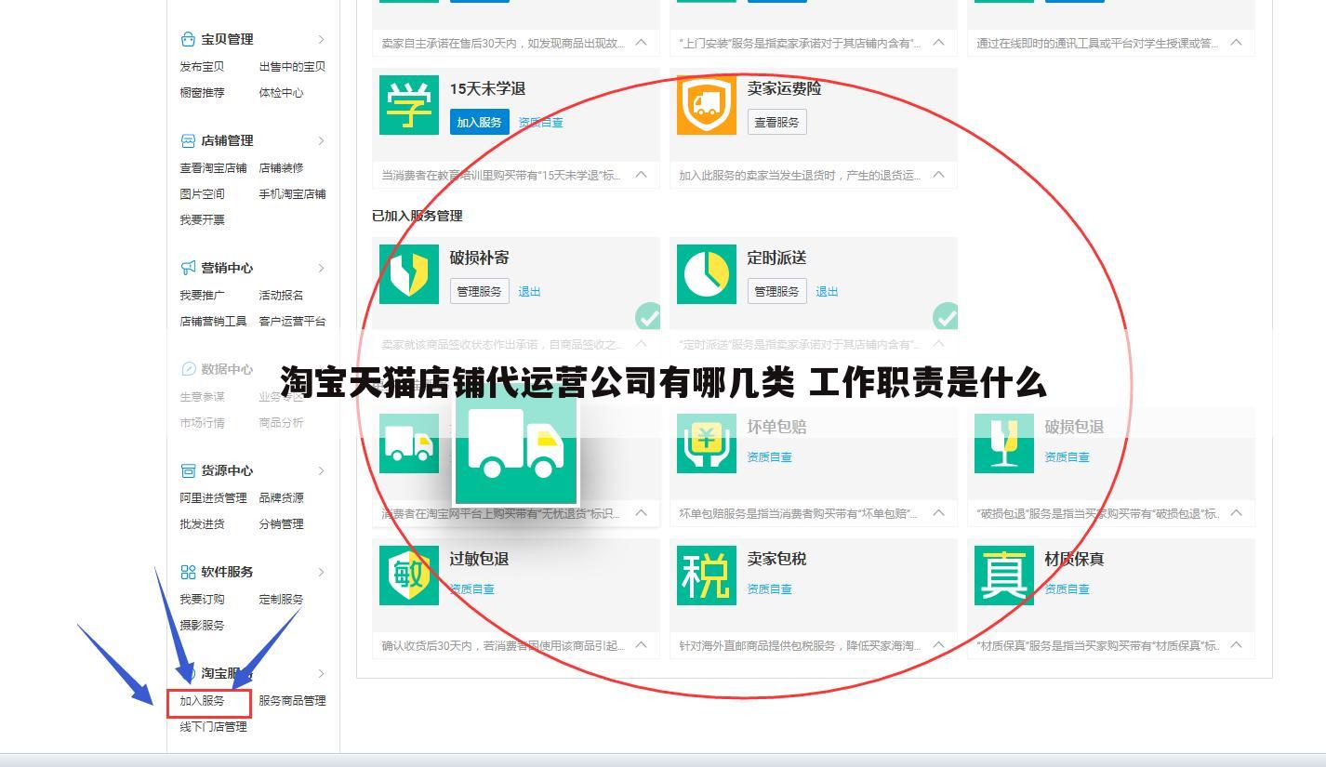1326x767 pixels.
Task: Open 阿里进货管理 in sidebar
Action: point(213,497)
